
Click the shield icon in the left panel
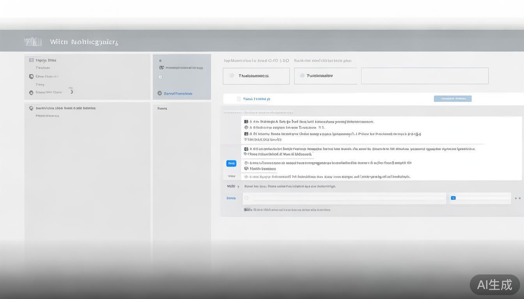tap(31, 76)
